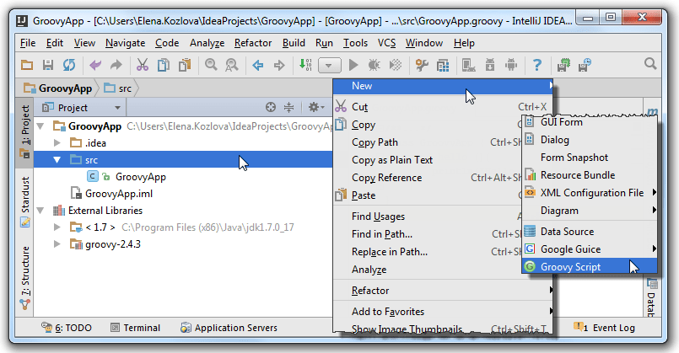The image size is (679, 353).
Task: Cut using the toolbar scissors icon
Action: point(143,66)
